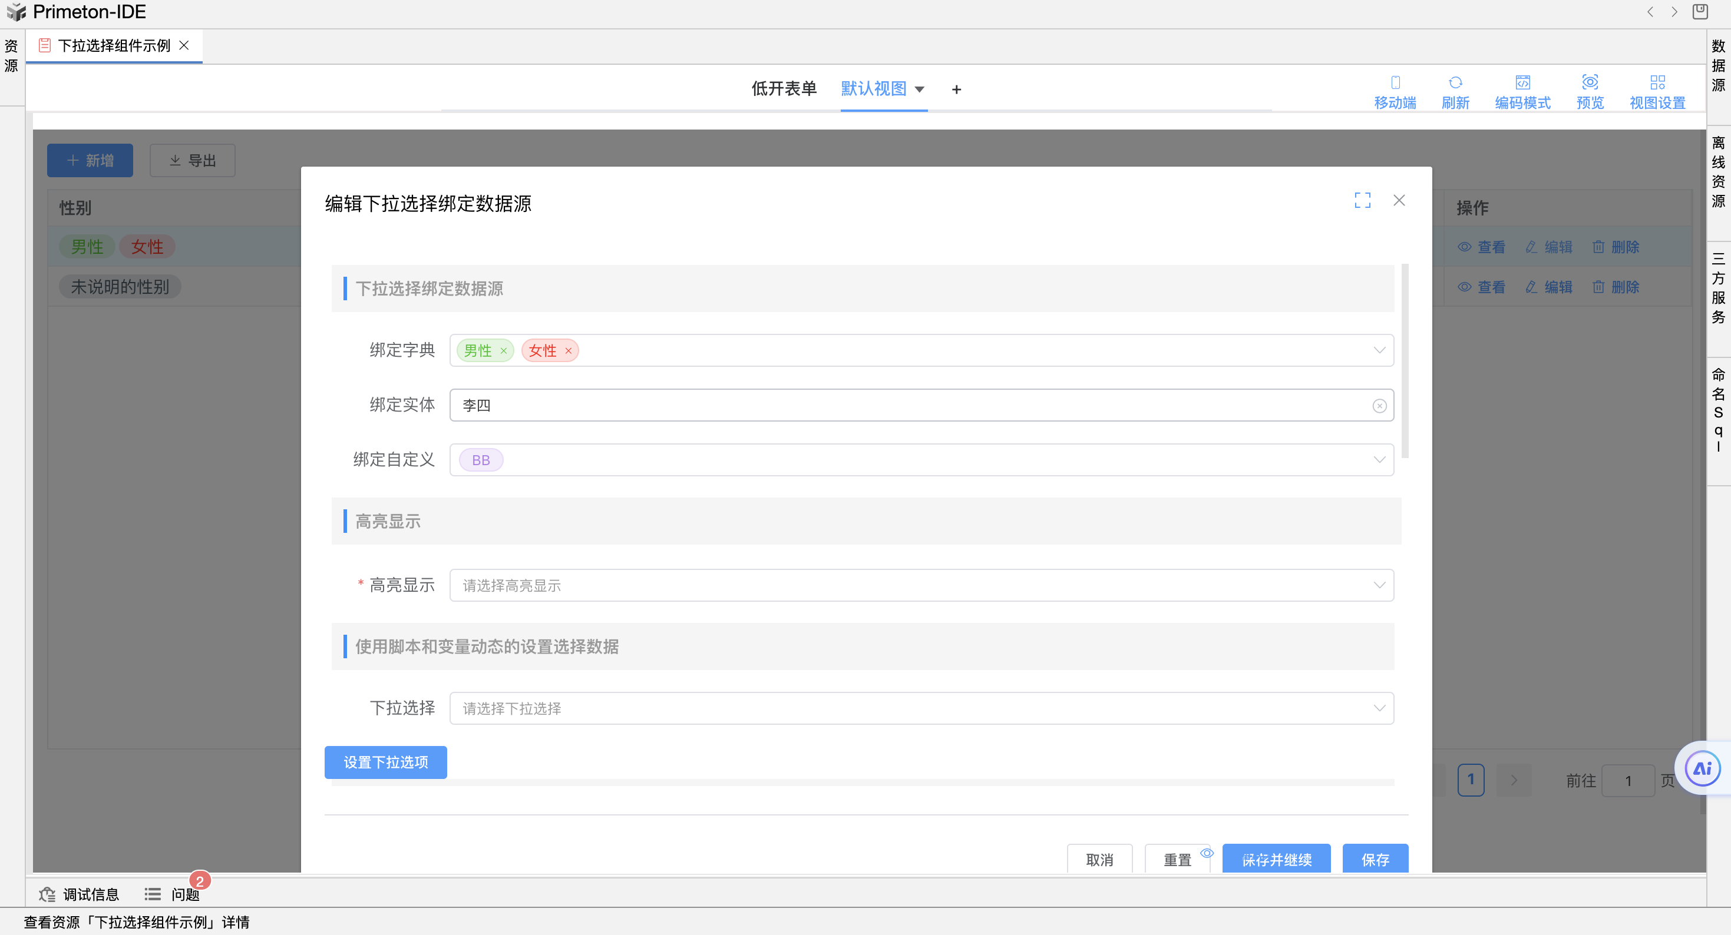Remove the 女性 tag from 绑定字典
Image resolution: width=1731 pixels, height=935 pixels.
pyautogui.click(x=569, y=351)
